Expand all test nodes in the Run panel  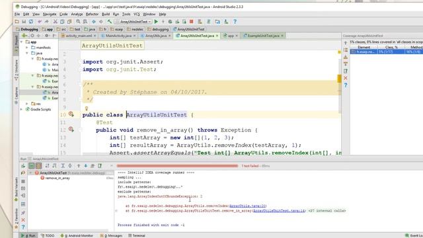tap(63, 166)
